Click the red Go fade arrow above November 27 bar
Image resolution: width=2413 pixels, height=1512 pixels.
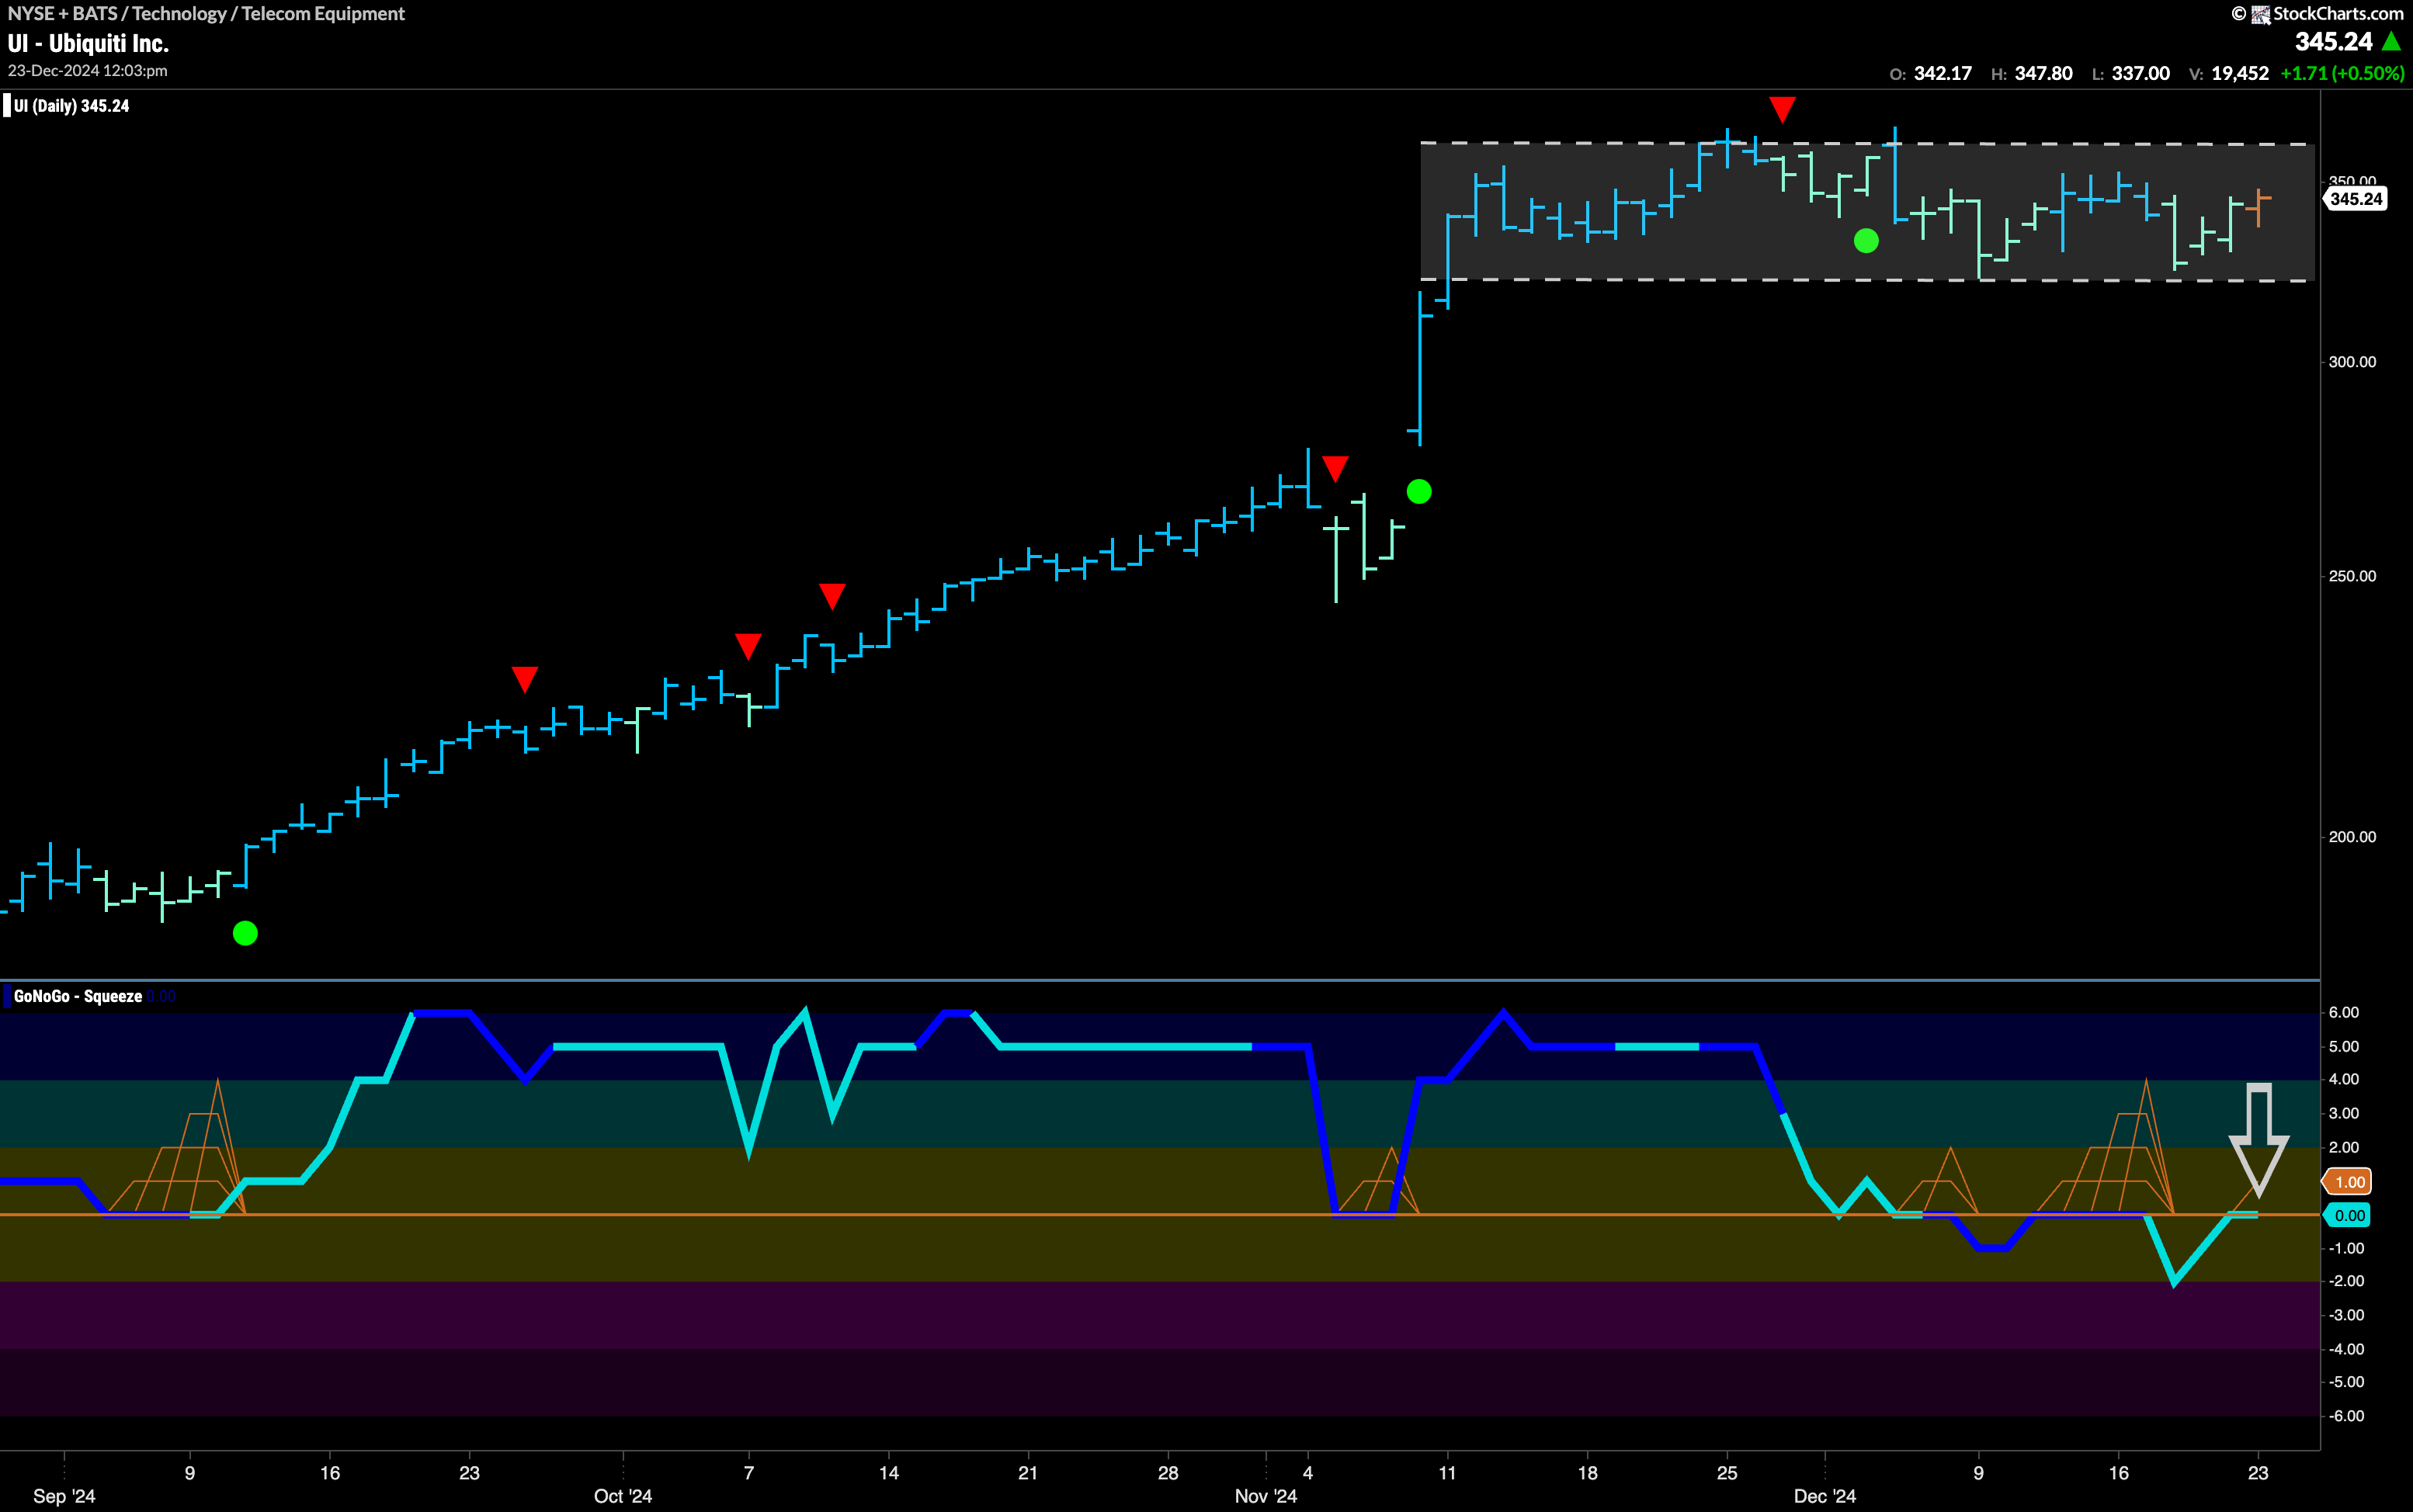(x=1781, y=109)
